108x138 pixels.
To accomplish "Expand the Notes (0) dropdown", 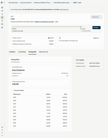I will click(97, 38).
